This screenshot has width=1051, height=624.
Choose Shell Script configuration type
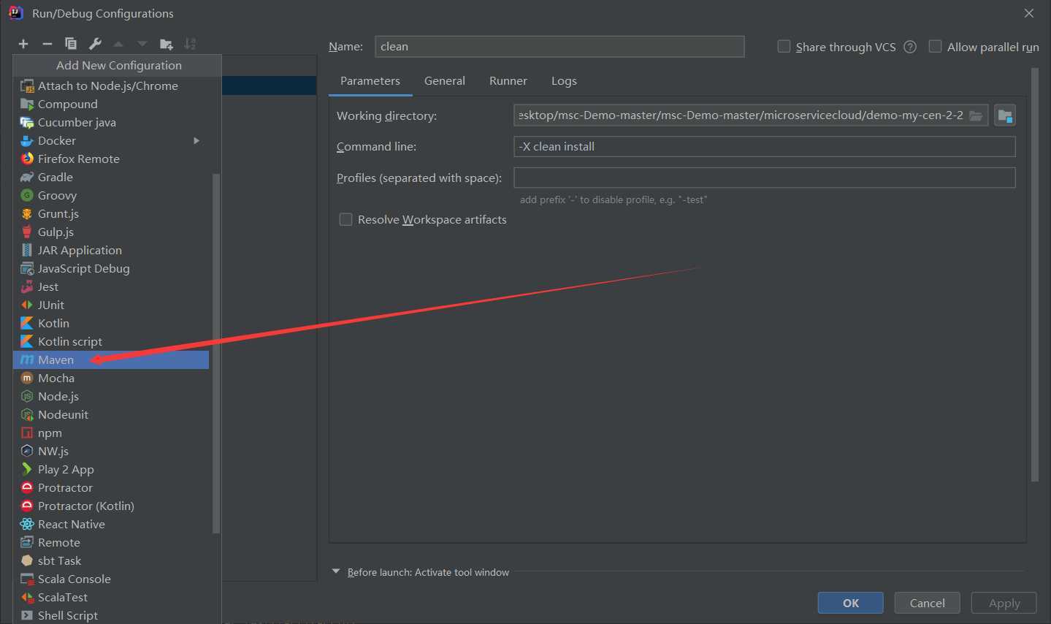(111, 615)
